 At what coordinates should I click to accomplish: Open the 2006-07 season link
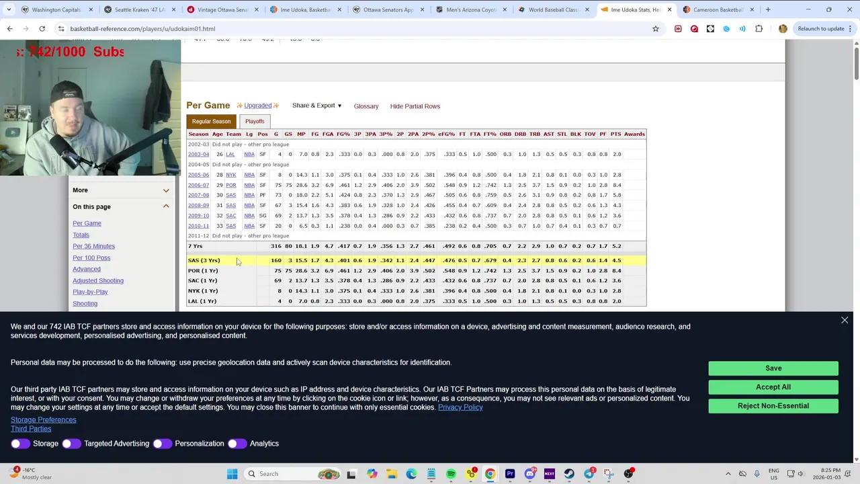(198, 185)
